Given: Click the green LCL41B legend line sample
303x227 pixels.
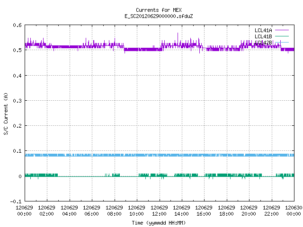Looking at the screenshot, I should tap(282, 36).
